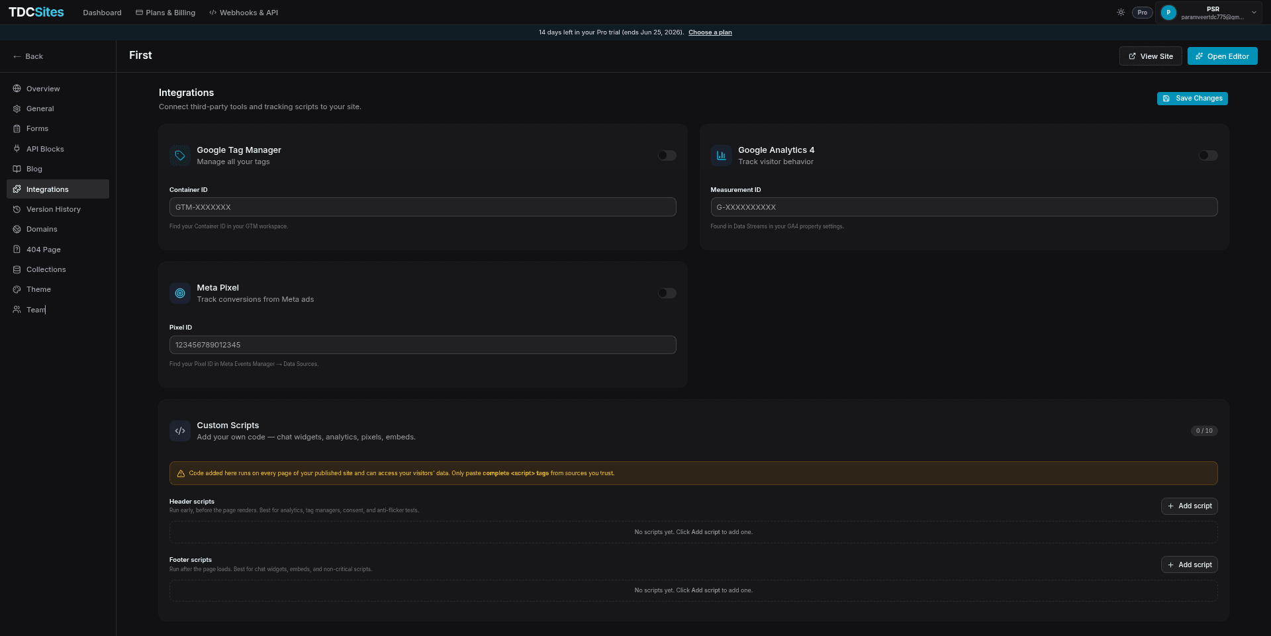Go to Overview in the sidebar
1271x636 pixels.
58,89
